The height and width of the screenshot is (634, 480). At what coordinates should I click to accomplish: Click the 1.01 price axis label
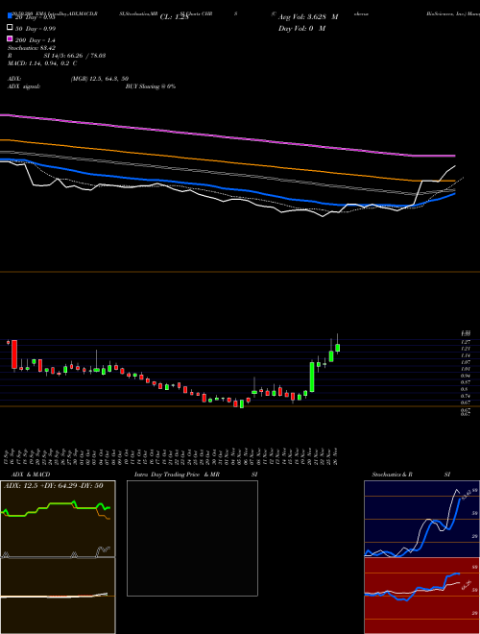[466, 369]
